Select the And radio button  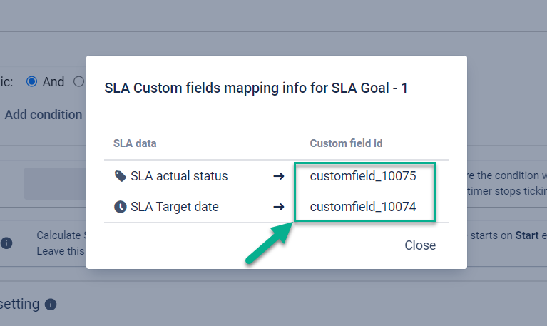pos(31,81)
